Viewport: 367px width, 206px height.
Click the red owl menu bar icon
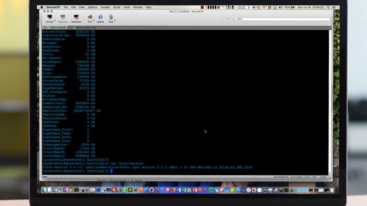270,7
